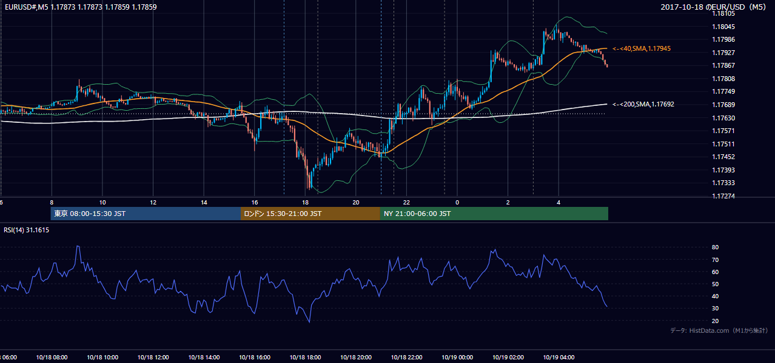Click the 1.17511 price axis label

point(723,144)
